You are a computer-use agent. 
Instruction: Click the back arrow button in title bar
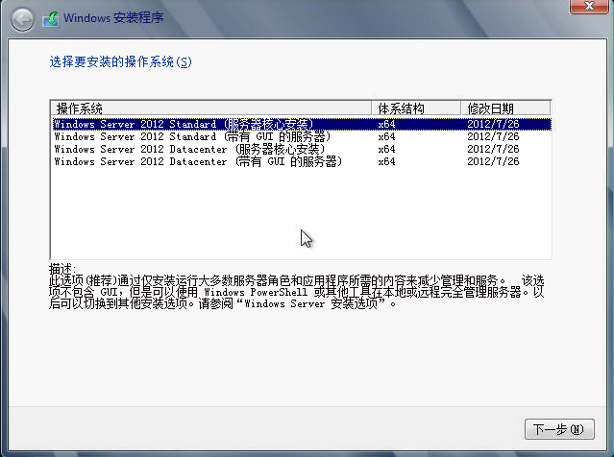tap(21, 19)
